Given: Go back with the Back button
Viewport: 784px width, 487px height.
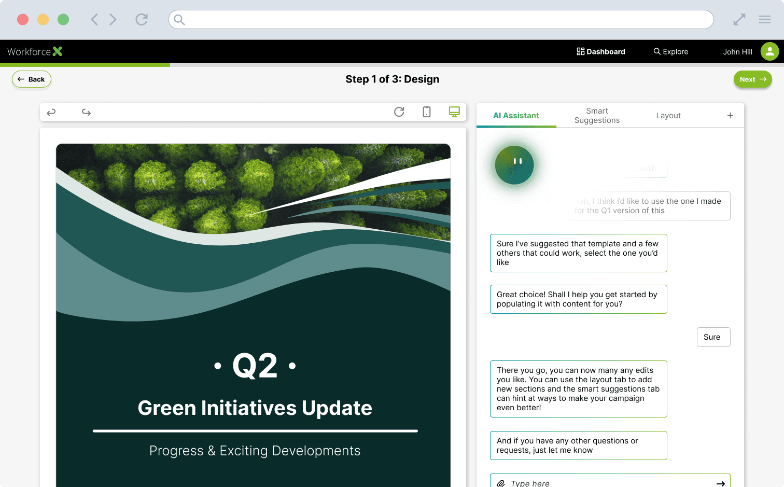Looking at the screenshot, I should point(32,79).
